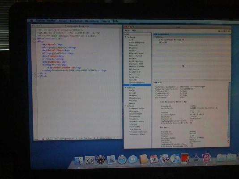Open the Darstellung menu
The height and width of the screenshot is (179, 239).
(92, 21)
